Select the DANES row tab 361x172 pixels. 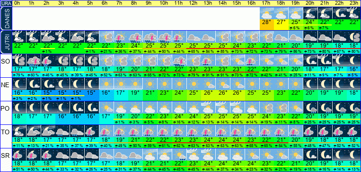6,18
